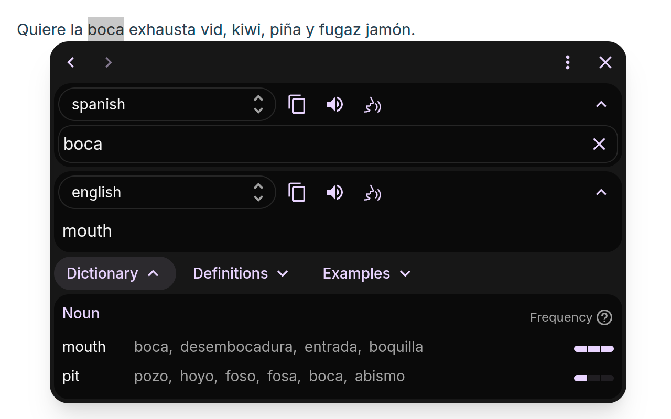Show the Frequency help tooltip icon
This screenshot has width=671, height=419.
(x=604, y=317)
